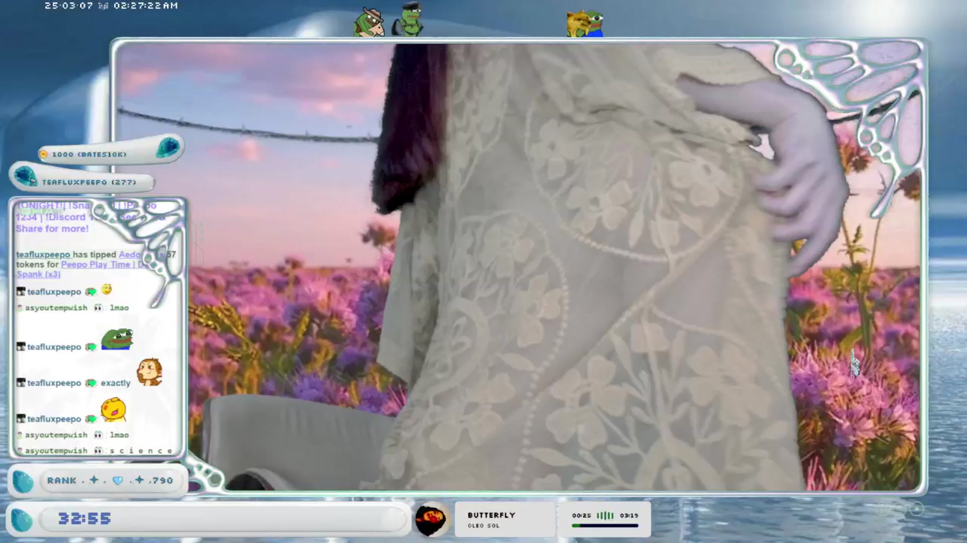This screenshot has width=967, height=543.
Task: Click the gem icon beside TEAFLUXPEEPO (277)
Action: 25,177
